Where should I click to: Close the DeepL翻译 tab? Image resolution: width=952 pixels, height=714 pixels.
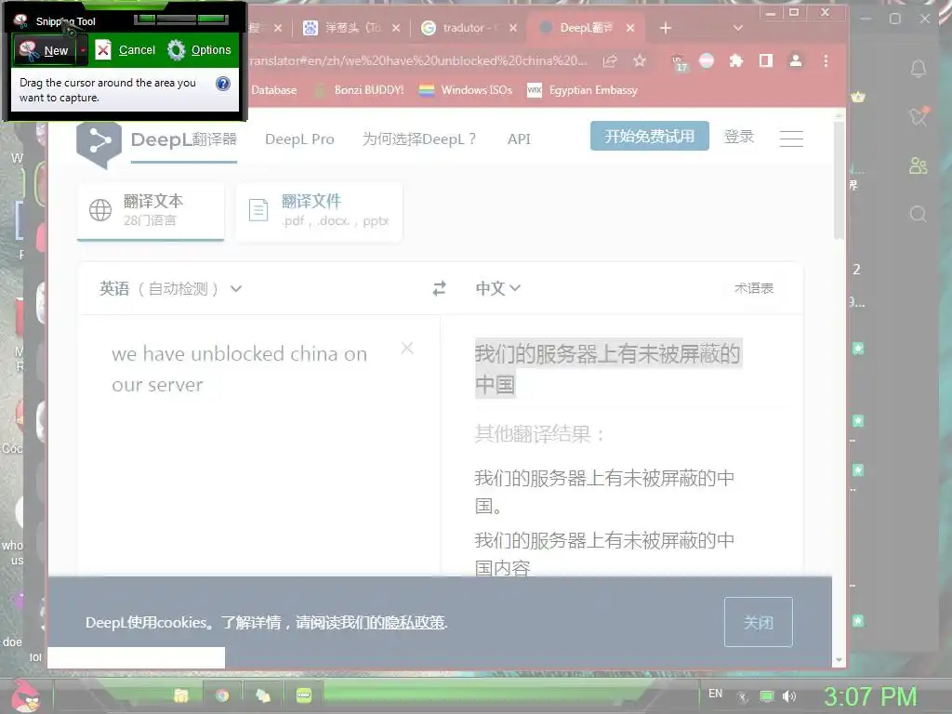pyautogui.click(x=630, y=28)
